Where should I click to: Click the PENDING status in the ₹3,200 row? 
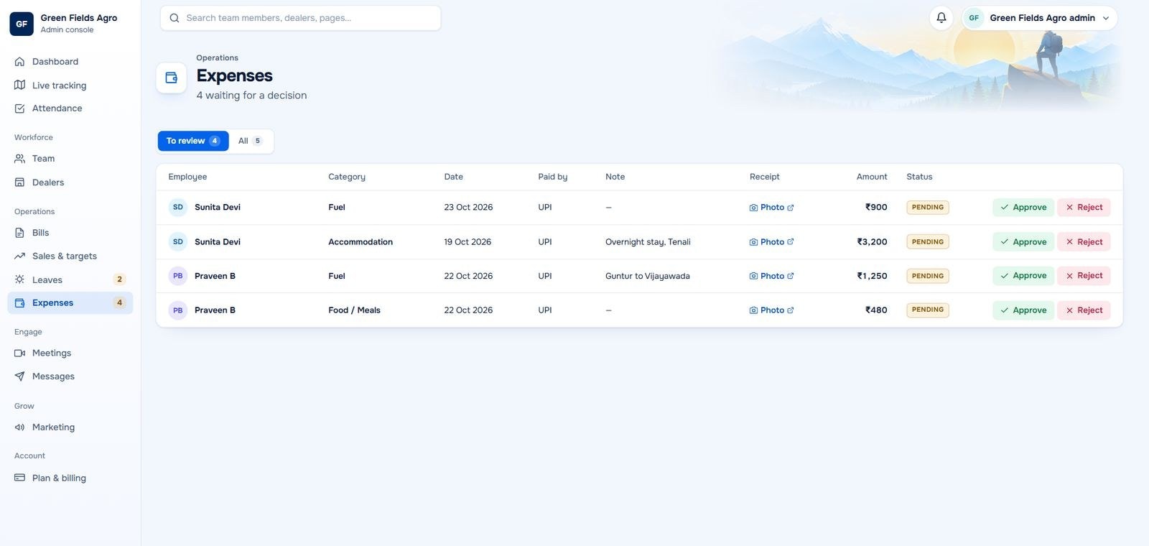click(928, 241)
